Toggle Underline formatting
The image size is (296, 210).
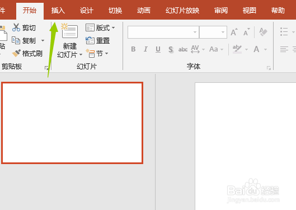pyautogui.click(x=158, y=49)
